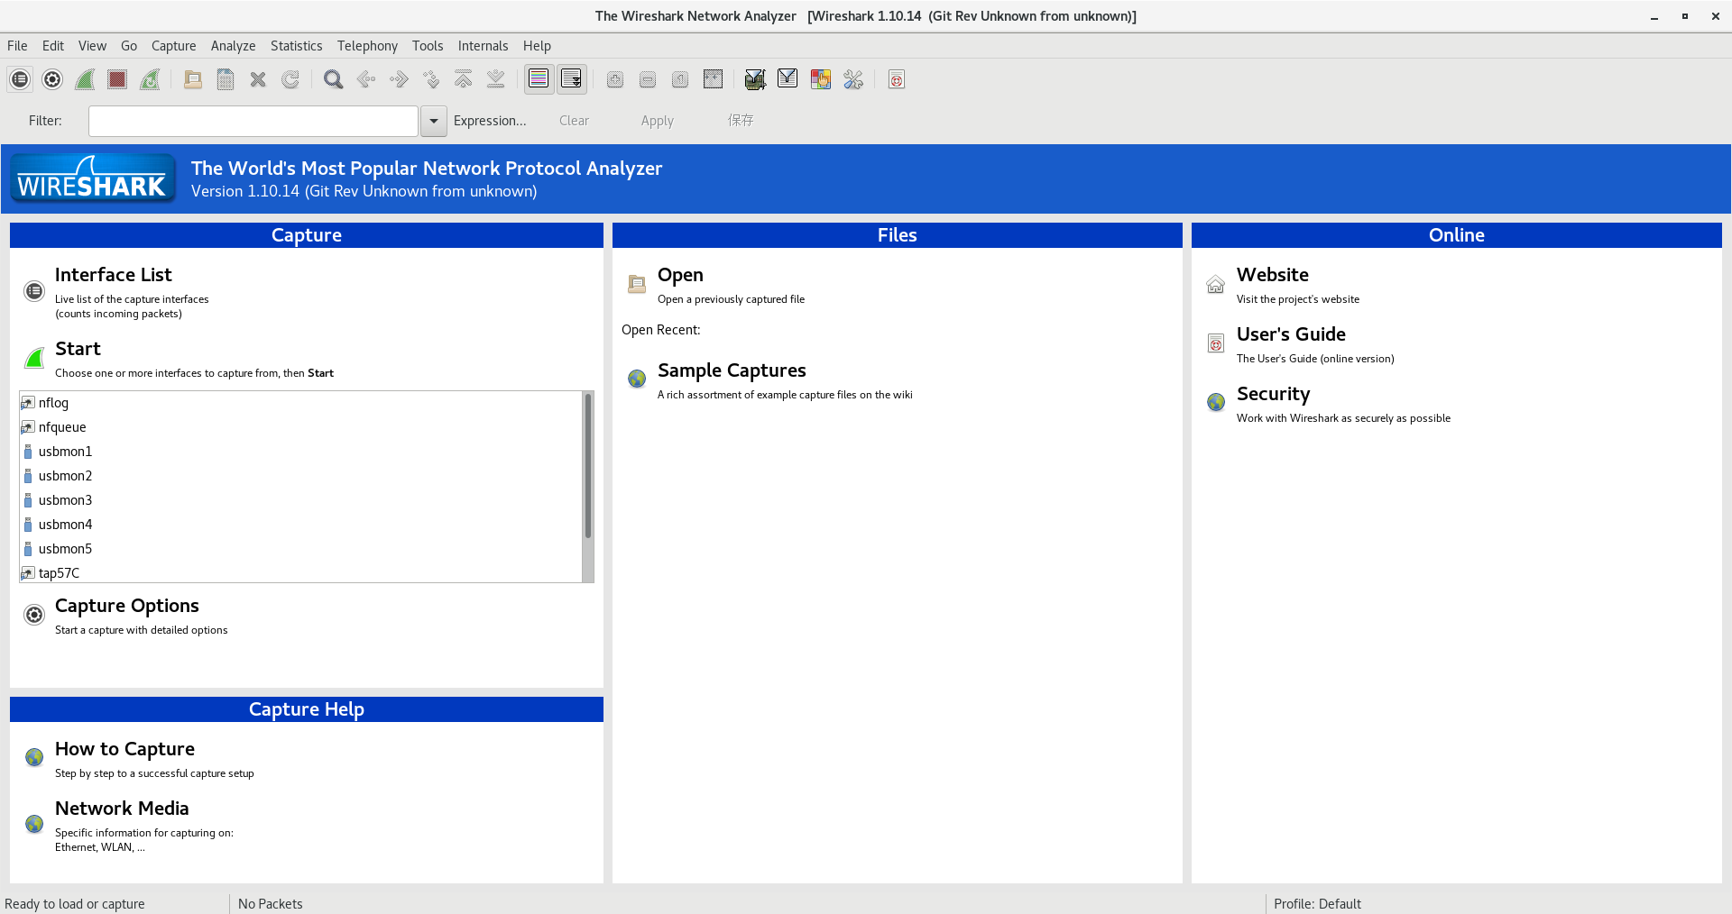Open the Edit menu
Image resolution: width=1732 pixels, height=914 pixels.
pos(53,46)
